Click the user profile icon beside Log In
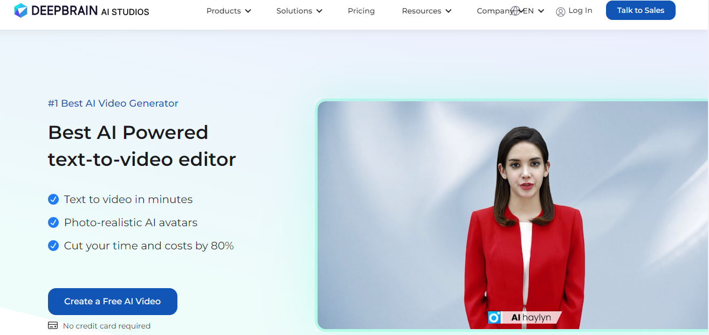Image resolution: width=709 pixels, height=335 pixels. click(561, 11)
